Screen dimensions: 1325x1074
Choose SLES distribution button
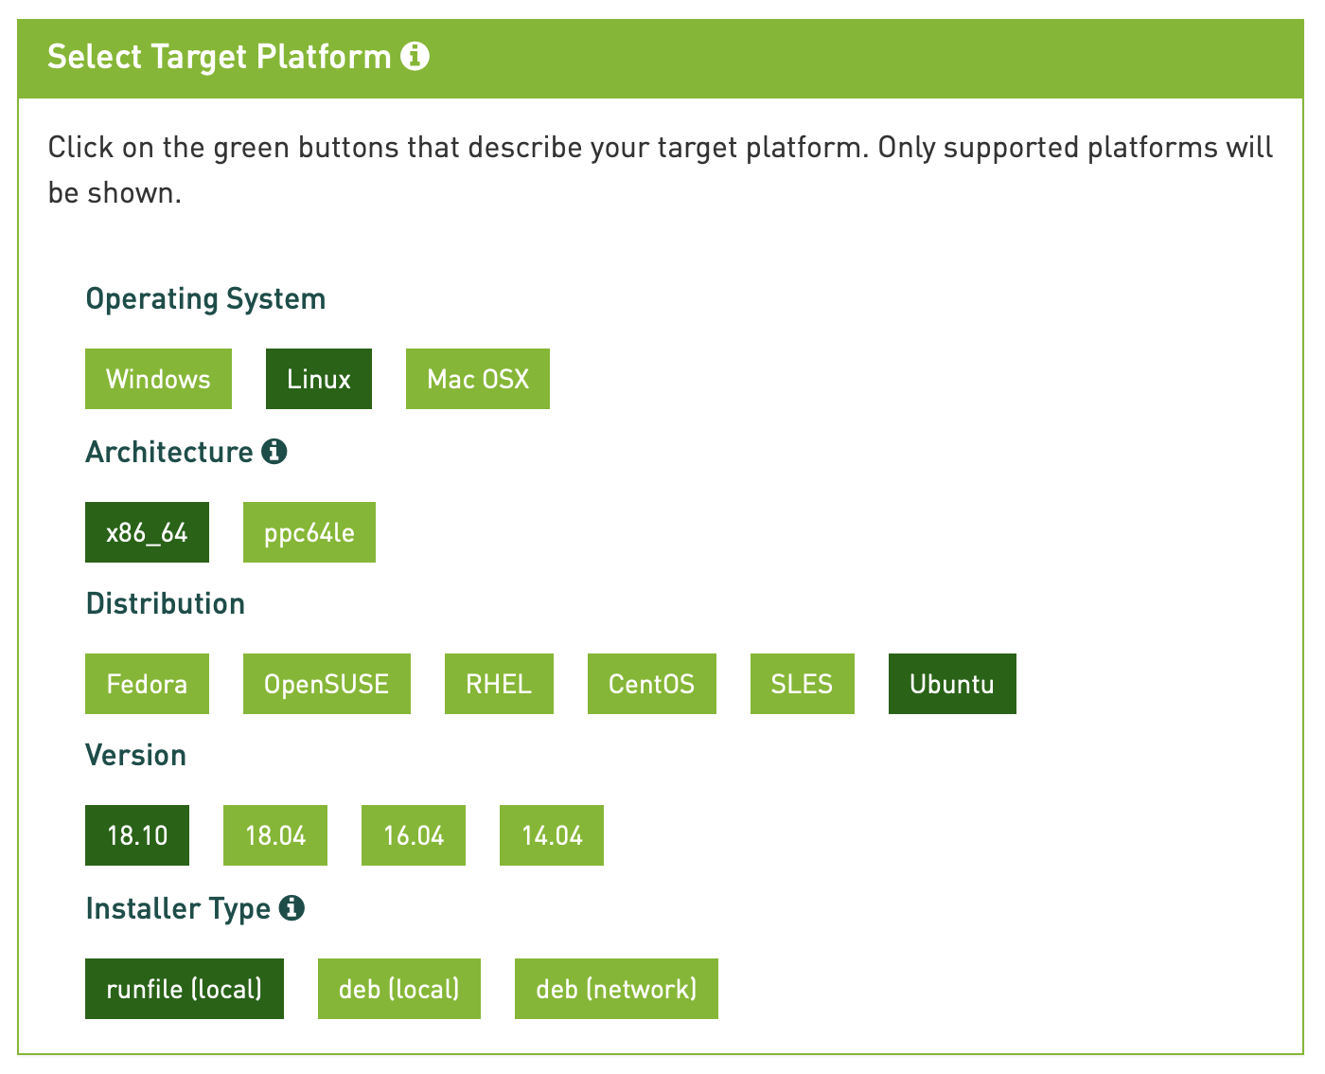click(x=802, y=684)
